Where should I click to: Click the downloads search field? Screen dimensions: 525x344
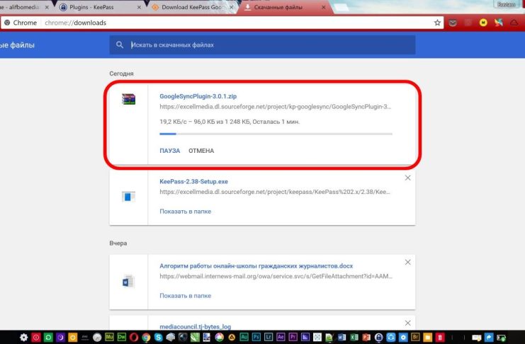[x=262, y=45]
